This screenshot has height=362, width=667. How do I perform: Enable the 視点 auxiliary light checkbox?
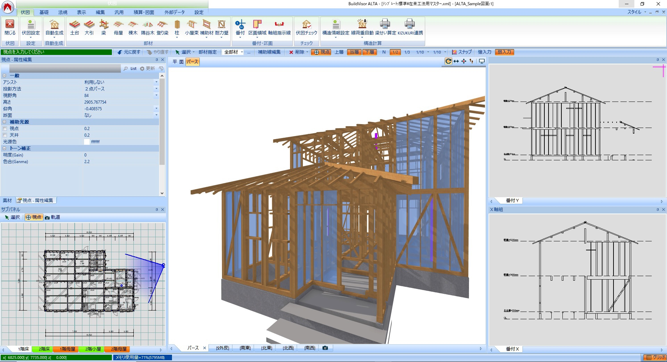click(x=5, y=129)
